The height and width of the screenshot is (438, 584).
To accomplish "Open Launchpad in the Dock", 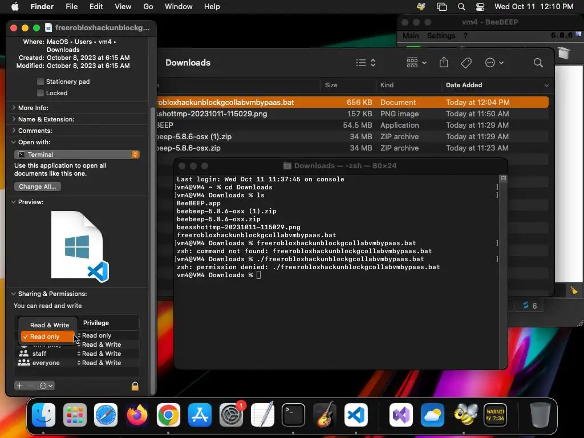I will point(75,415).
